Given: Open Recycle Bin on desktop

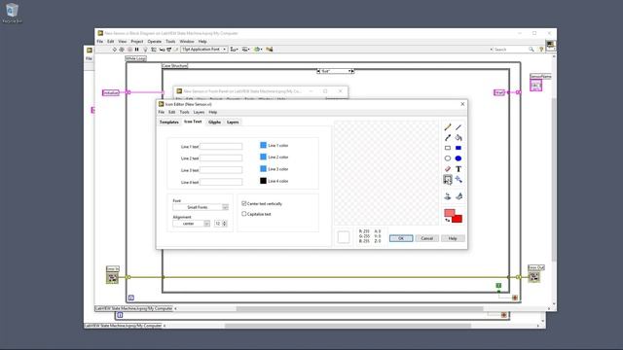Looking at the screenshot, I should tap(12, 13).
